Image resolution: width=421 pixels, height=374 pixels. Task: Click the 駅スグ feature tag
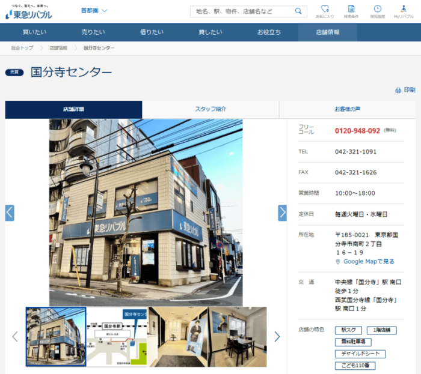348,330
